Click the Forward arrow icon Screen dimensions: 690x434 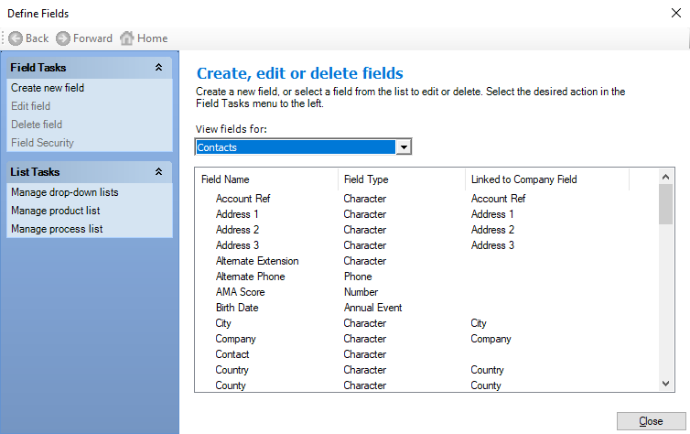[63, 38]
